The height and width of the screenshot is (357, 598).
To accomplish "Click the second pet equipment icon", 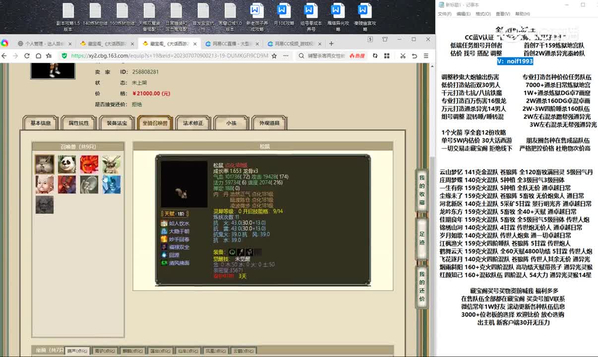I will tap(240, 252).
